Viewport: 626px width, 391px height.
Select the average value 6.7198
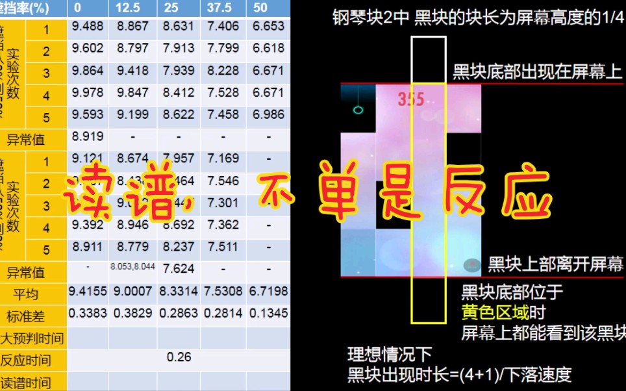268,292
